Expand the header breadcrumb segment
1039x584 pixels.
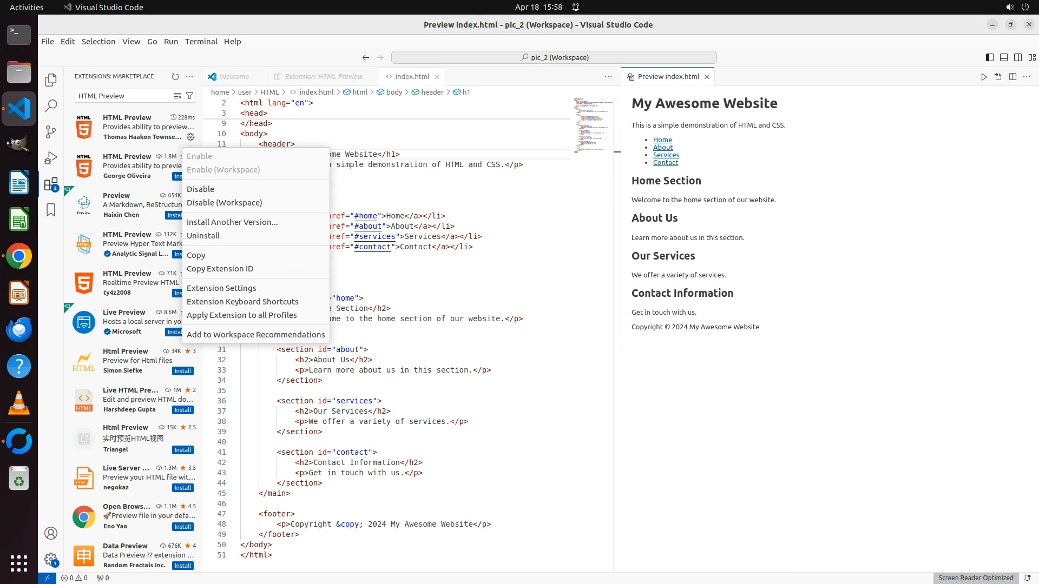click(x=432, y=92)
